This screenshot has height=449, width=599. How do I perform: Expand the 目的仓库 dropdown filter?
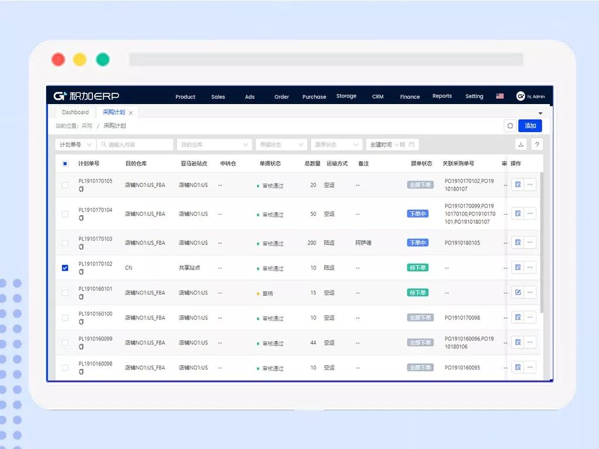214,144
